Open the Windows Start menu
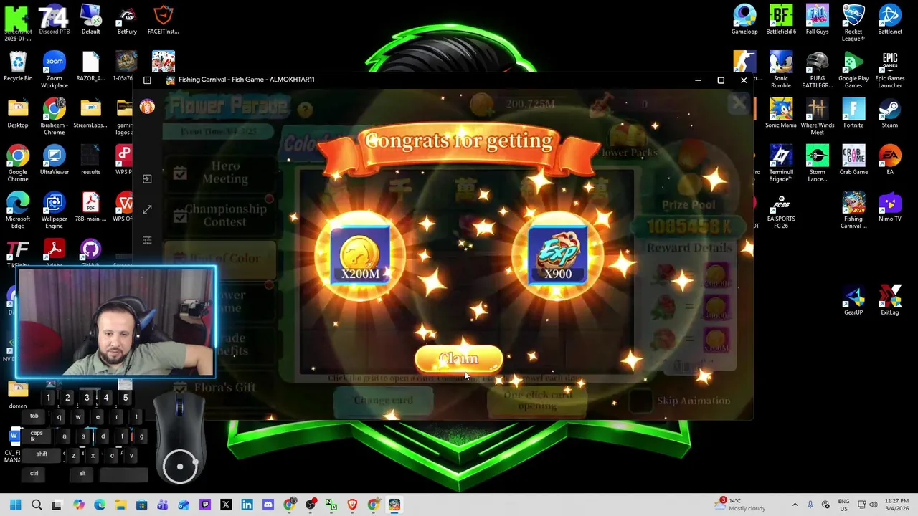The width and height of the screenshot is (918, 516). coord(15,505)
